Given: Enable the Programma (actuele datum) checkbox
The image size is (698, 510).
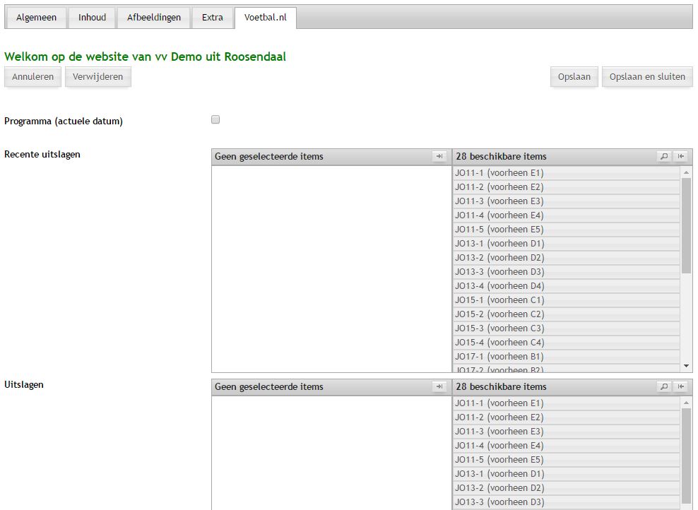Looking at the screenshot, I should (x=215, y=120).
